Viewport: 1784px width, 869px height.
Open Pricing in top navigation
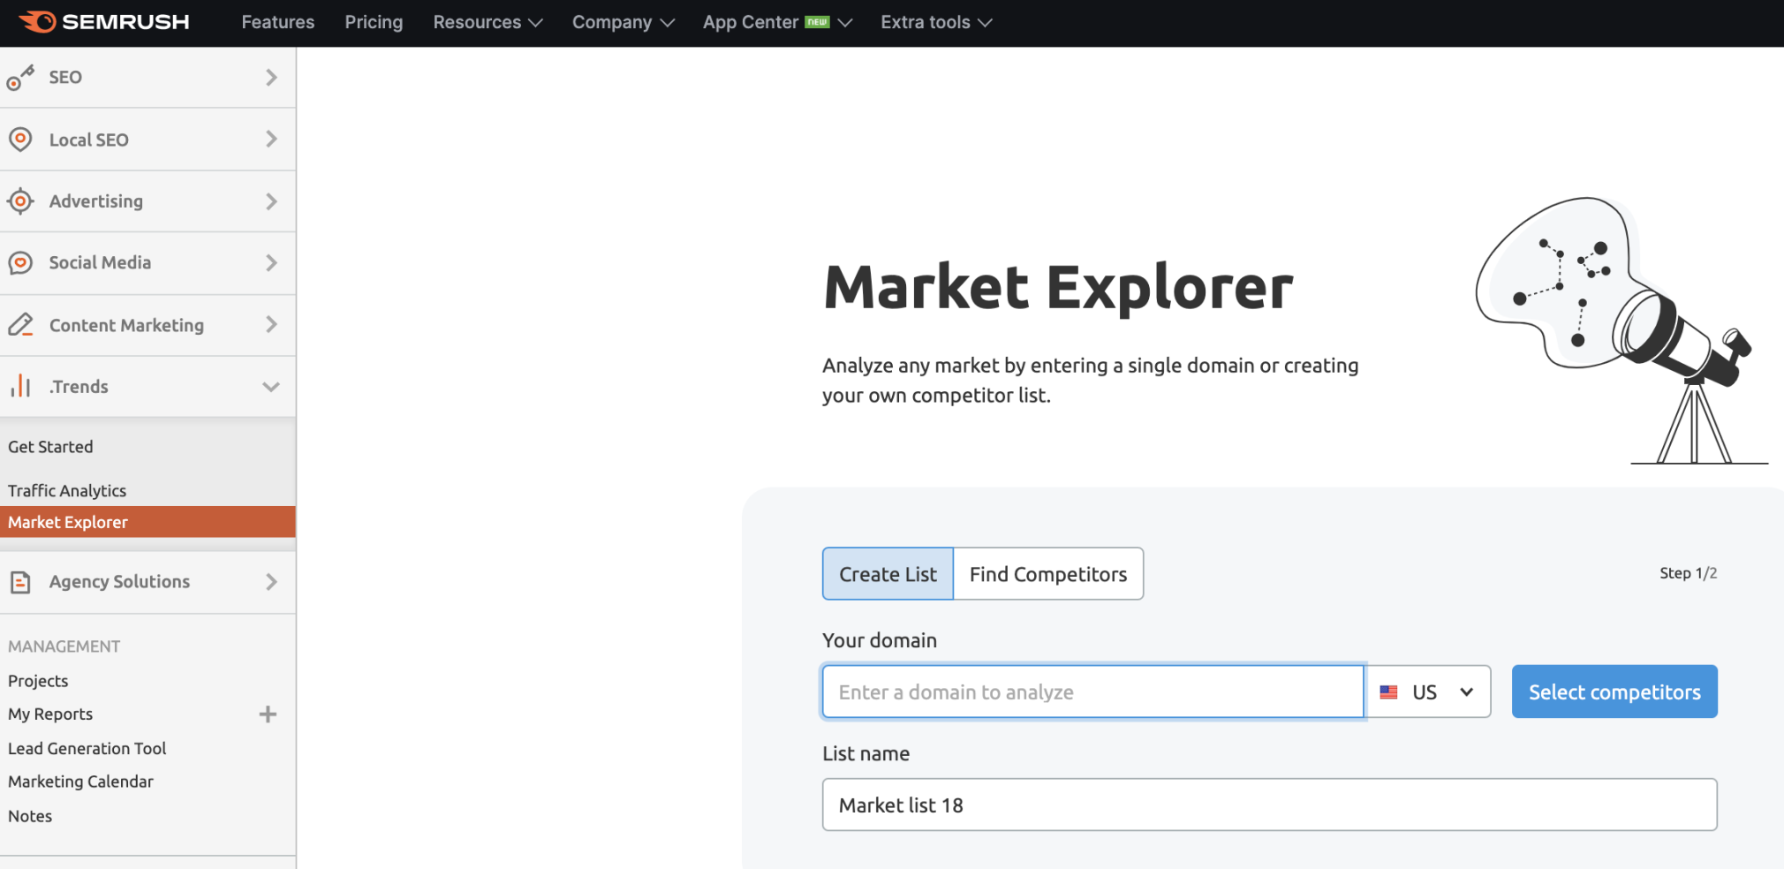[x=374, y=22]
